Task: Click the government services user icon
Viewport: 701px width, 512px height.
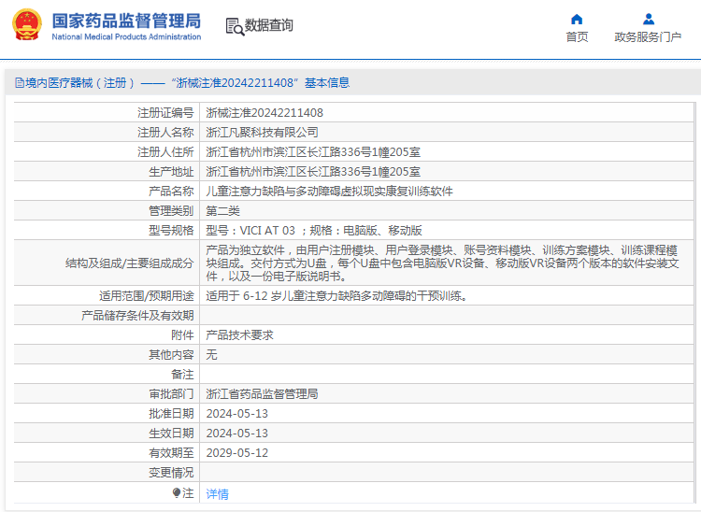Action: 649,19
